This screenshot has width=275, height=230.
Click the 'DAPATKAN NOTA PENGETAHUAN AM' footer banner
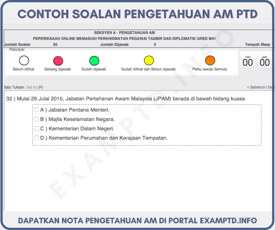point(137,221)
